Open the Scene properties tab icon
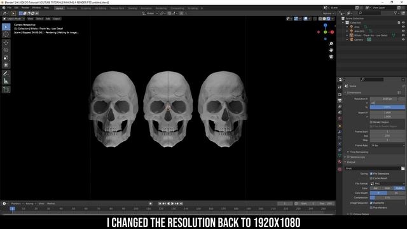Screen dimensions: 407x229 [x=340, y=113]
